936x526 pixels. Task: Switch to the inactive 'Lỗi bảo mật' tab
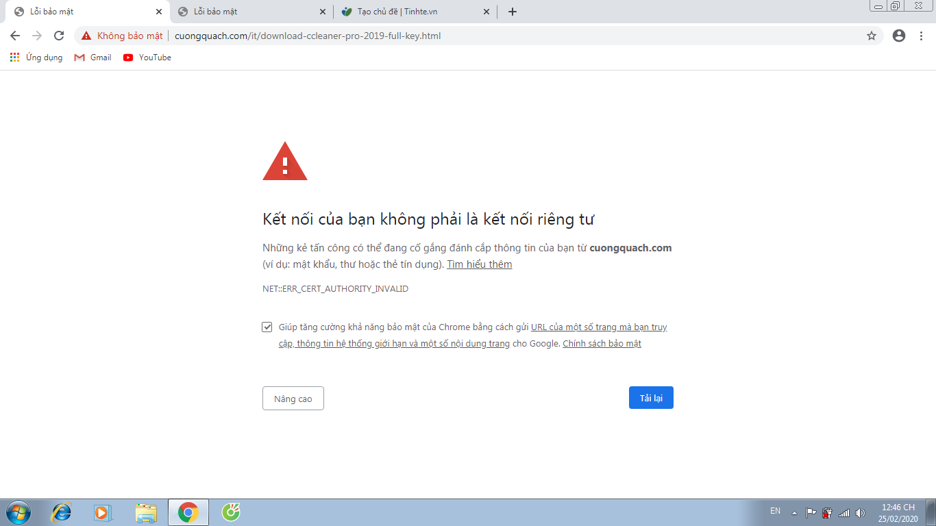click(x=251, y=12)
